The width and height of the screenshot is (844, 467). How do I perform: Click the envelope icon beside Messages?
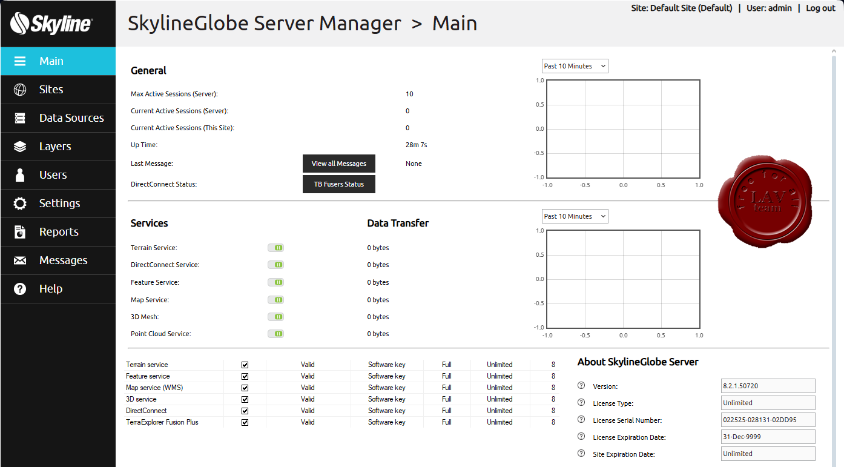(x=20, y=260)
